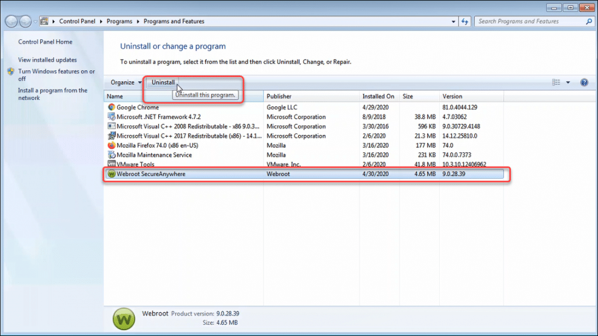Expand the arrow after Programs breadcrumb
The width and height of the screenshot is (598, 336).
138,22
